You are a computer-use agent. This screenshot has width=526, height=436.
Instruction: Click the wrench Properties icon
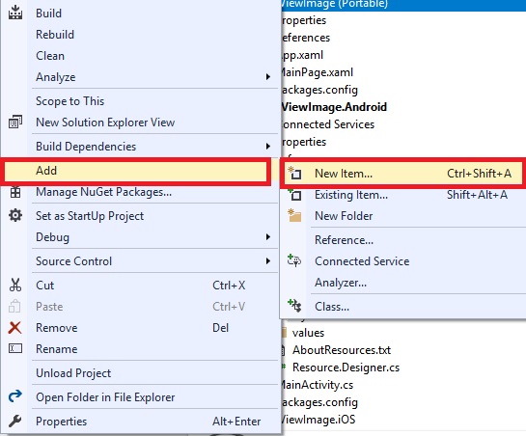click(15, 421)
